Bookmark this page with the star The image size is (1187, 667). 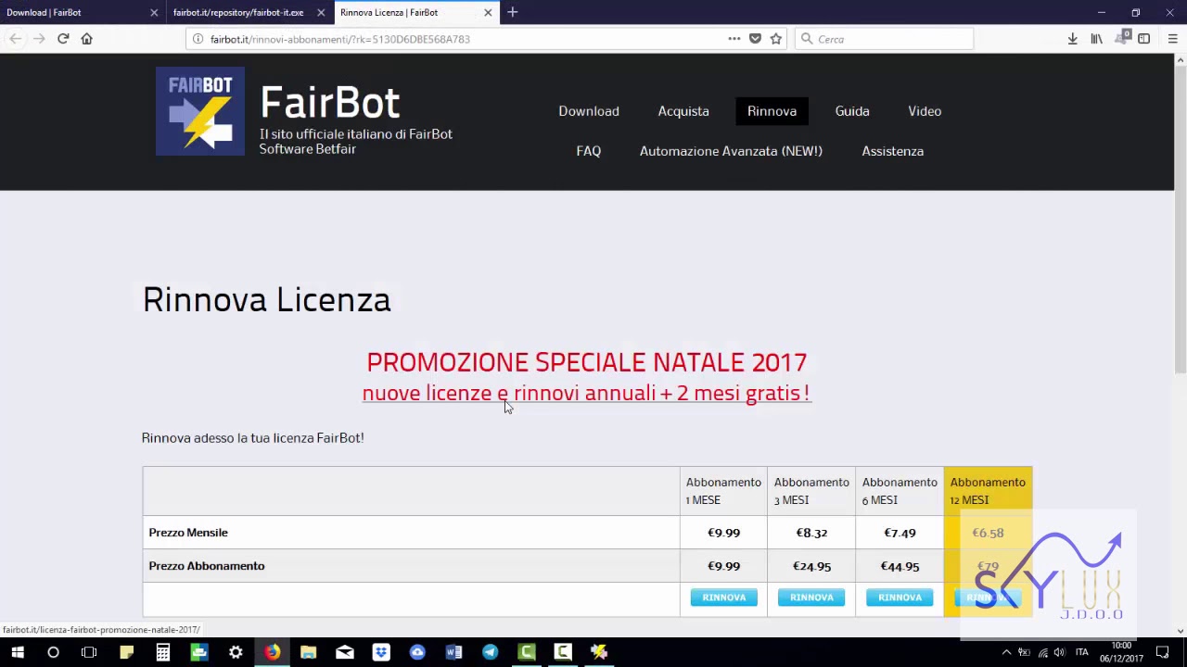click(776, 39)
